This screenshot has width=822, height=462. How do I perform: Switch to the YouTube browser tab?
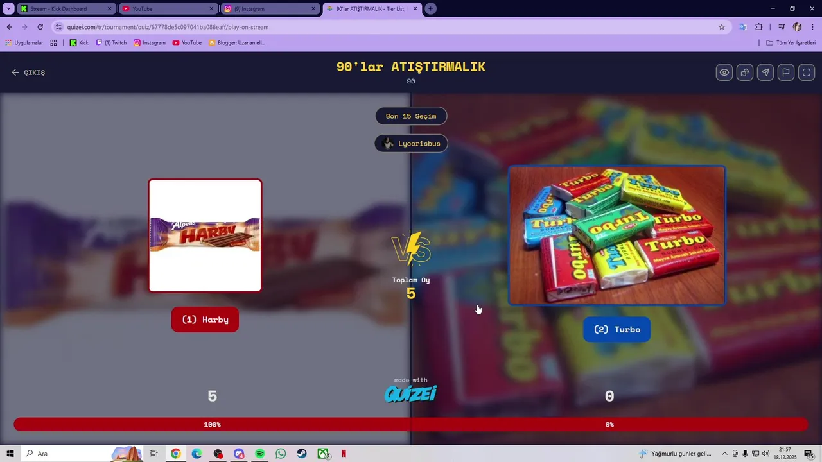[168, 9]
